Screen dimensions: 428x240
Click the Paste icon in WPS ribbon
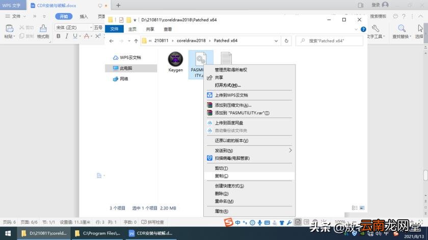coord(9,28)
